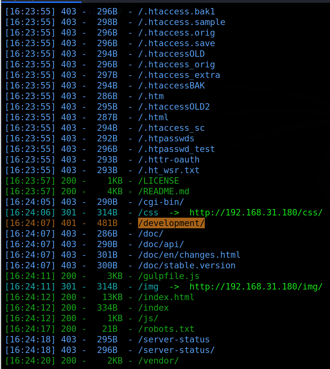Select the /.htaccessBAK entry

point(171,86)
